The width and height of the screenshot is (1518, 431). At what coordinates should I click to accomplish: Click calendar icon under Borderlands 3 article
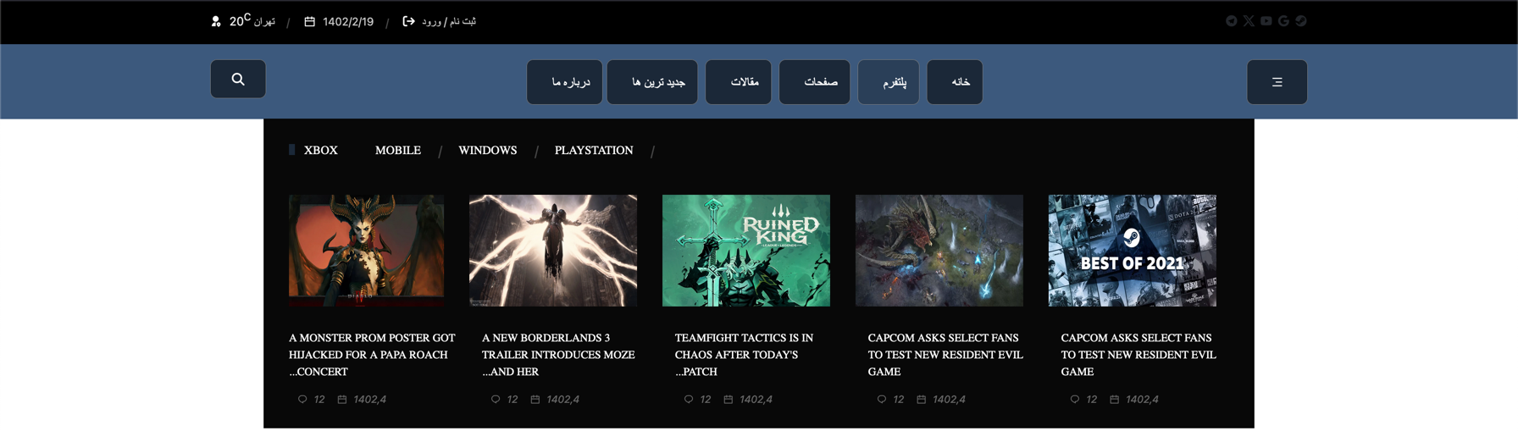pos(535,399)
